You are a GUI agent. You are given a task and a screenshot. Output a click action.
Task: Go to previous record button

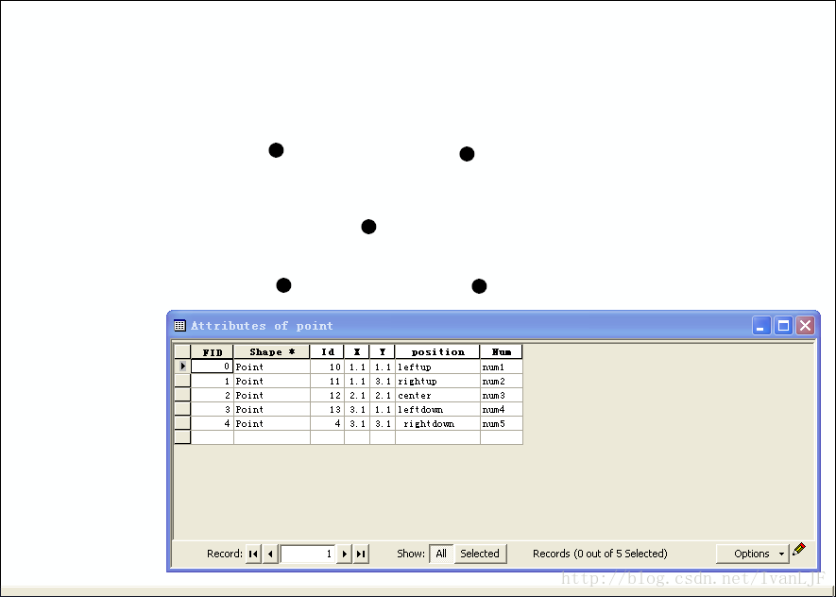coord(270,554)
